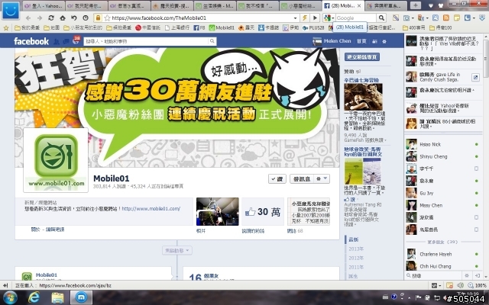Click the magnifier icon of the Google search box

pos(381,18)
